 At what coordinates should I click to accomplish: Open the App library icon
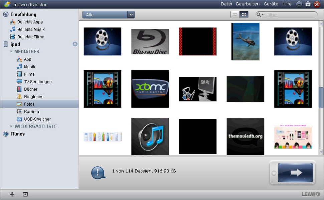coord(19,59)
